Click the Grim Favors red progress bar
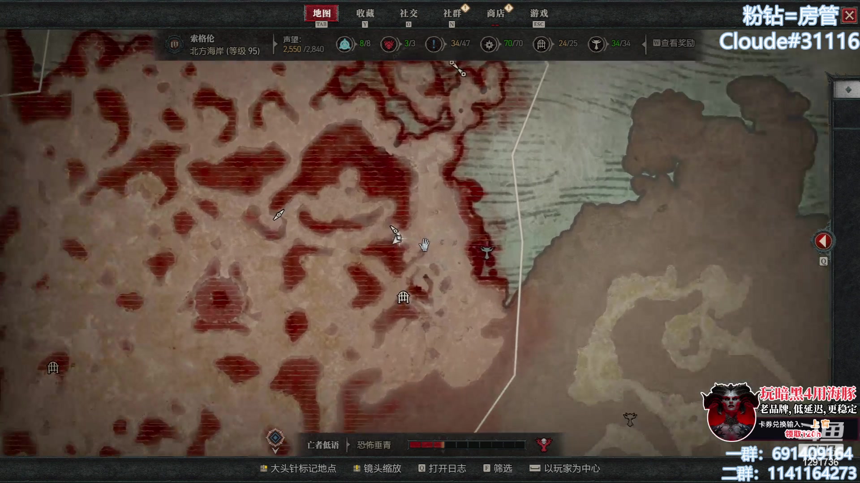The height and width of the screenshot is (483, 860). point(467,445)
